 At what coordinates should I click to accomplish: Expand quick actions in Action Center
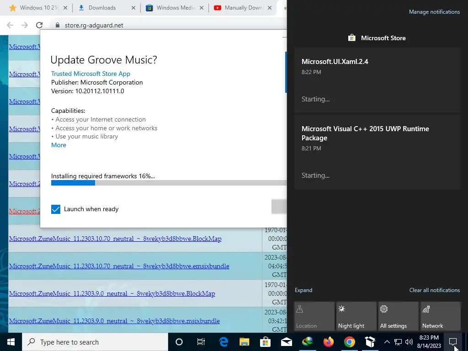click(303, 290)
